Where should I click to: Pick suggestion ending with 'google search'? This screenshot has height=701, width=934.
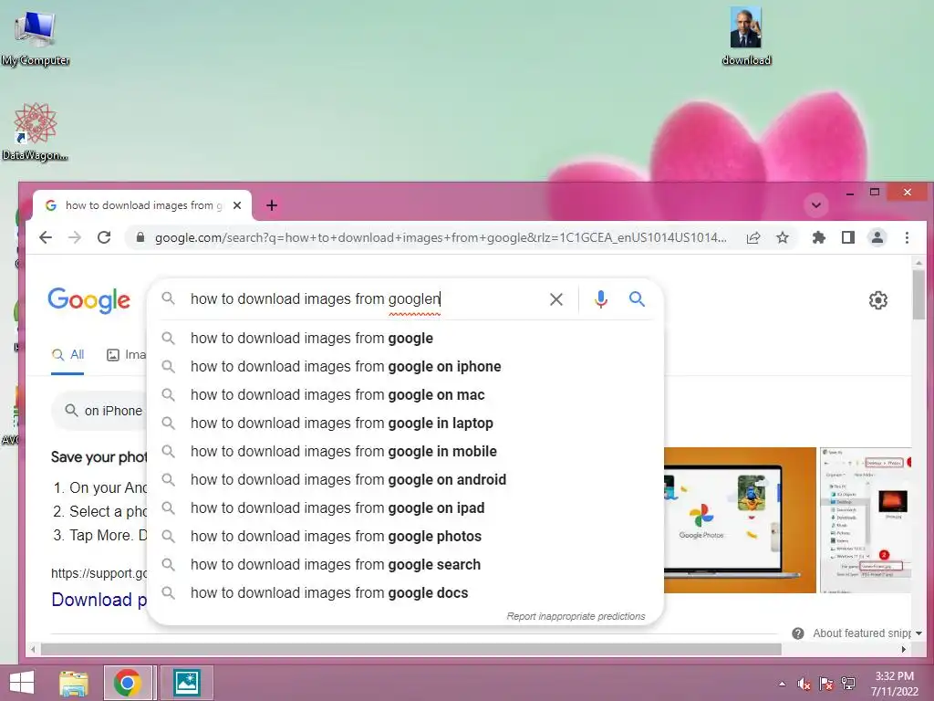[405, 564]
